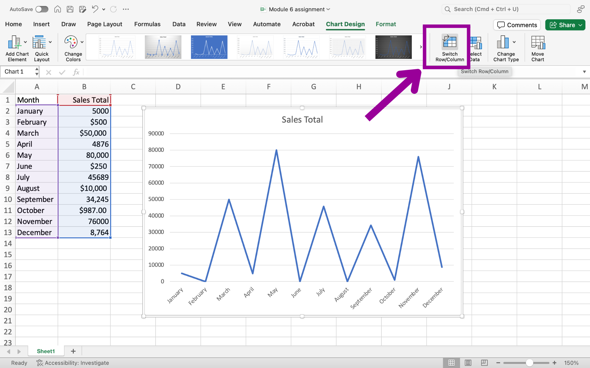Switch to the Formulas tab
Image resolution: width=590 pixels, height=368 pixels.
click(147, 24)
